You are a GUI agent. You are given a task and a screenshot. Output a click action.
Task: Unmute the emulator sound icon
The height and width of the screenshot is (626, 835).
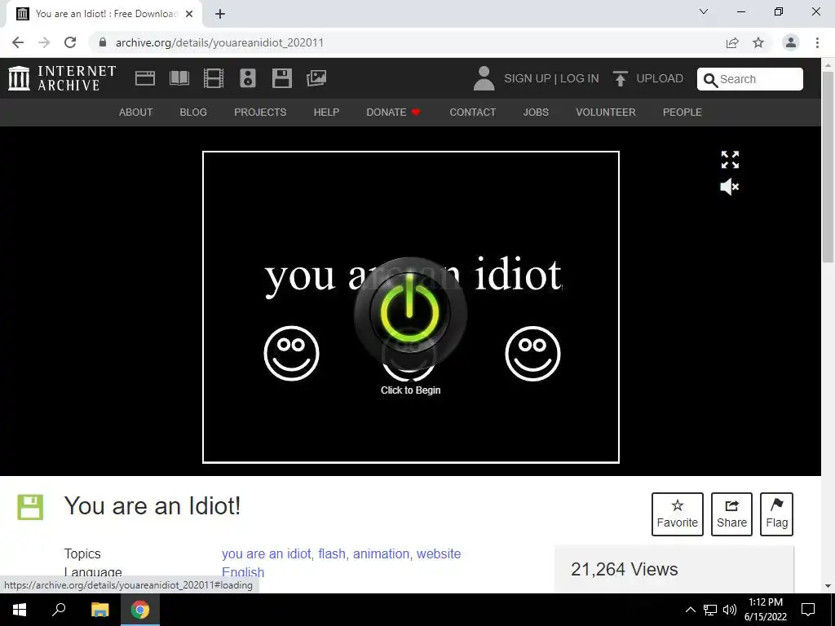(730, 187)
